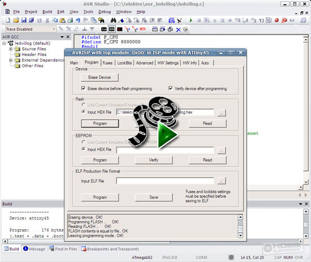Image resolution: width=311 pixels, height=262 pixels.
Task: Open Build panel dropdown arrow
Action: pos(301,204)
